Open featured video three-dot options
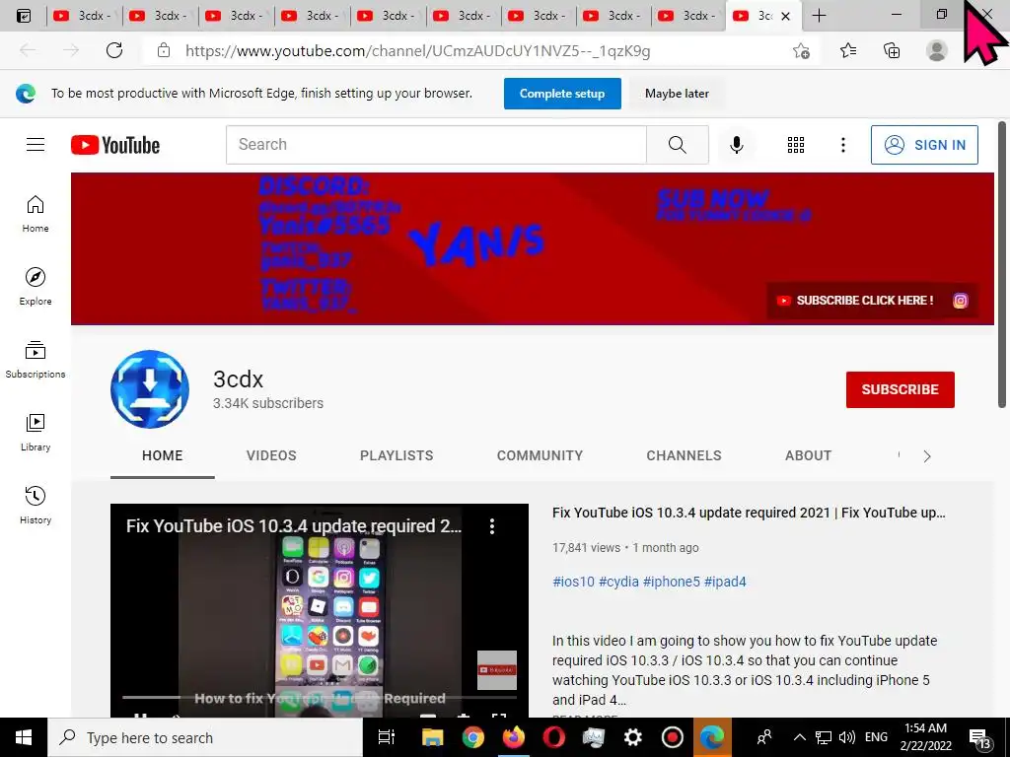 coord(492,526)
